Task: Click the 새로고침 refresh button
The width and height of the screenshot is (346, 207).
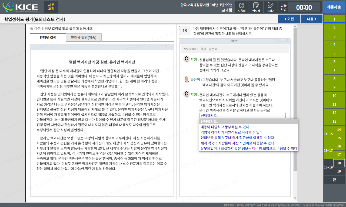Action: pyautogui.click(x=51, y=7)
